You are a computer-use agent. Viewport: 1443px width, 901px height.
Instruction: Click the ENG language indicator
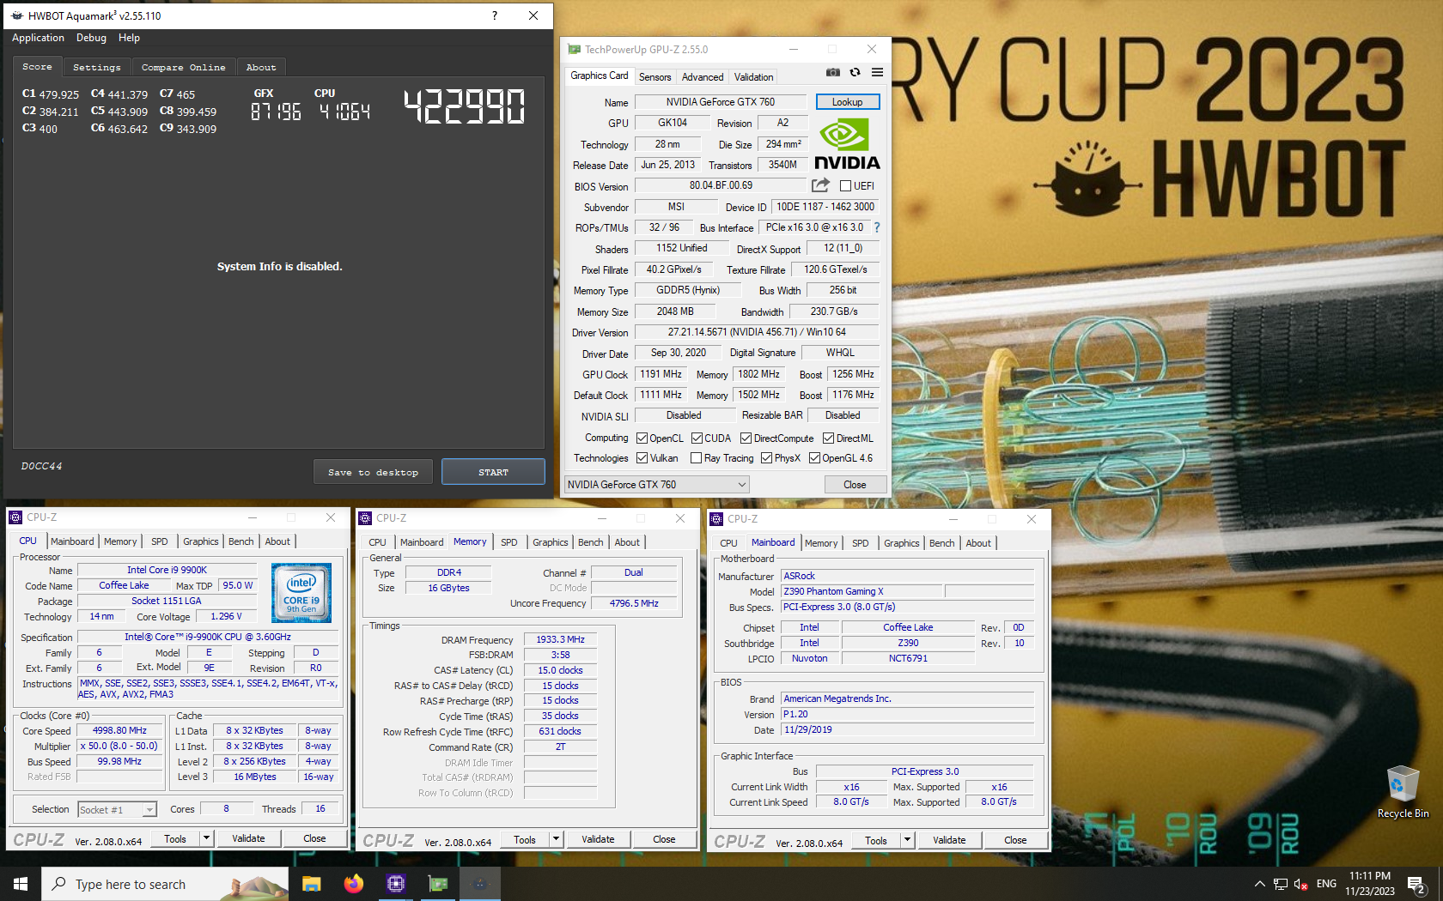[x=1326, y=884]
